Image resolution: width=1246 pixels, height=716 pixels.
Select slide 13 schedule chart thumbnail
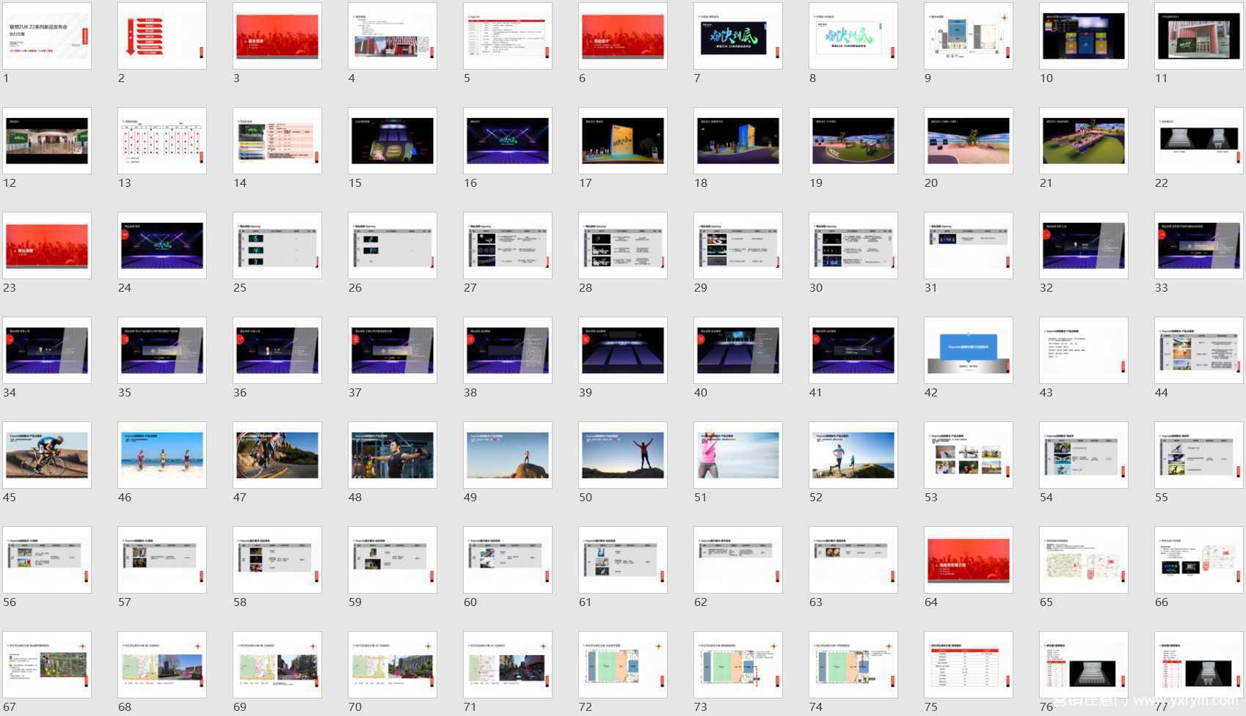click(x=162, y=141)
